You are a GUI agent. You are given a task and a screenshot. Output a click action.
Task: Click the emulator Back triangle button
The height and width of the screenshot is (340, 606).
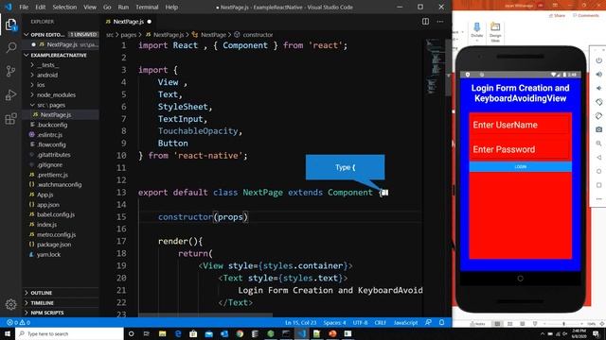[x=598, y=158]
